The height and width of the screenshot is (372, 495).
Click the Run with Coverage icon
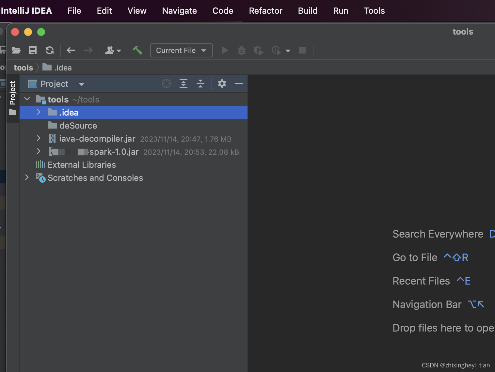[x=259, y=51]
